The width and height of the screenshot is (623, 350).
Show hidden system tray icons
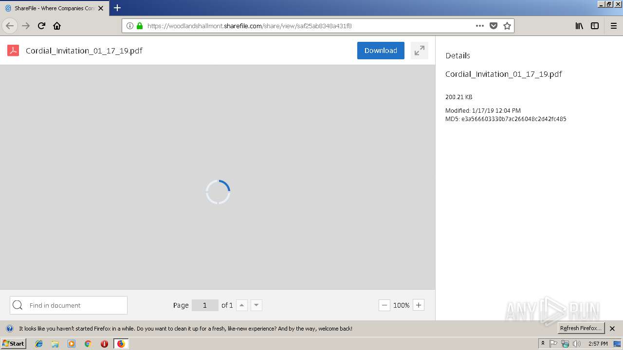point(543,344)
